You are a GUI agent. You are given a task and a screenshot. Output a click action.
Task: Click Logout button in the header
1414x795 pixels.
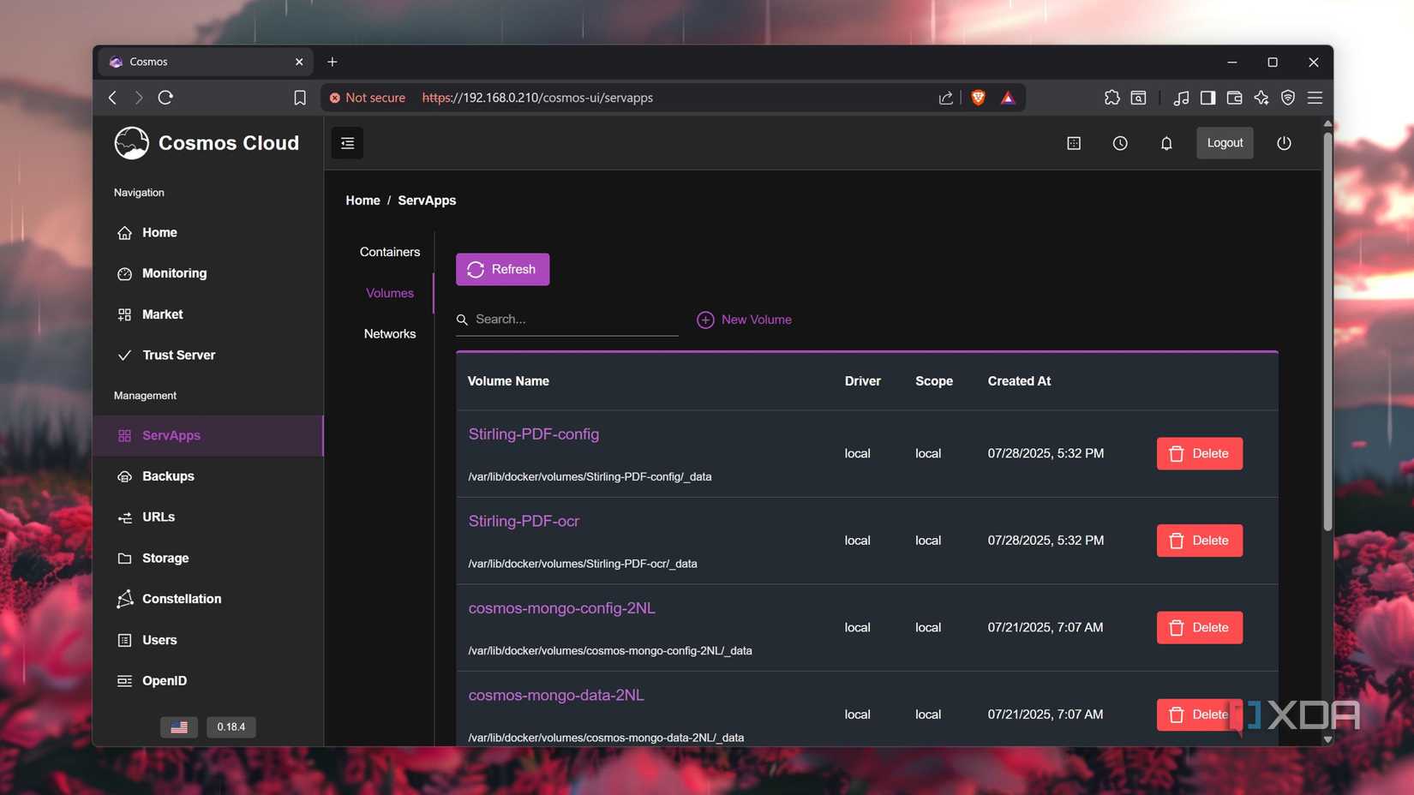[x=1225, y=143]
